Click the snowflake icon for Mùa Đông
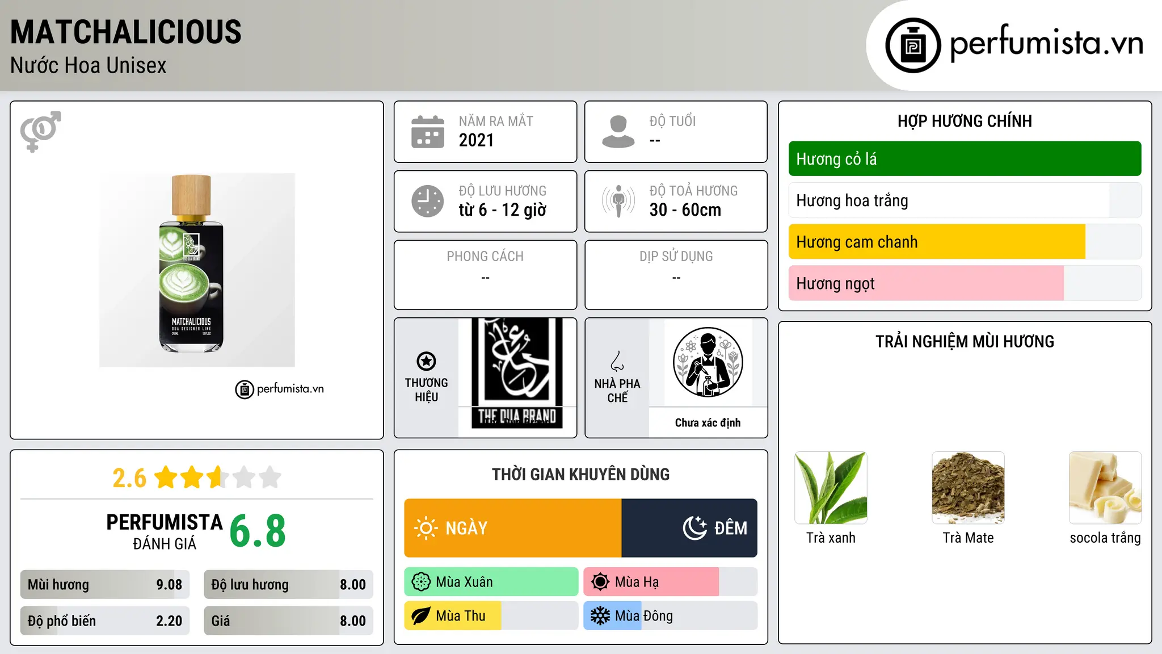Screen dimensions: 1162x654 tap(600, 616)
